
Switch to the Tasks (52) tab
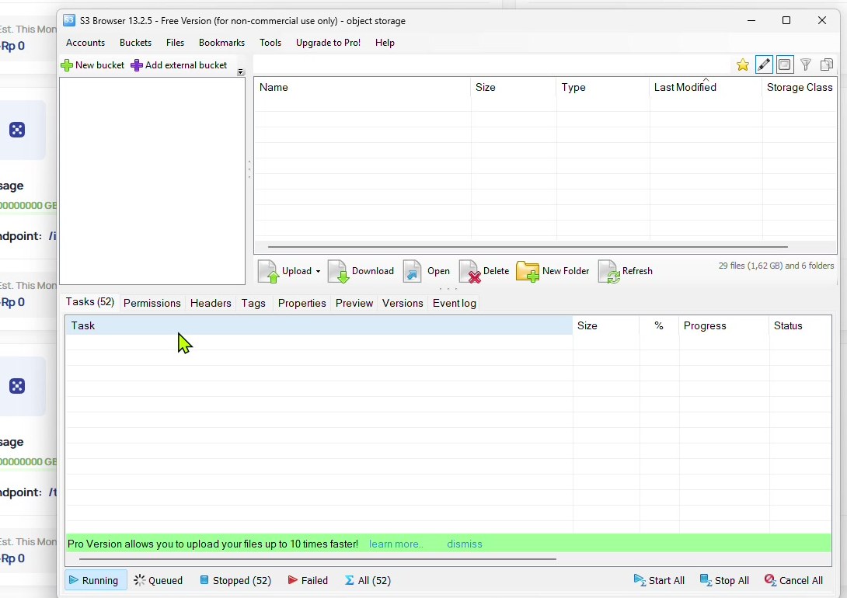point(89,301)
